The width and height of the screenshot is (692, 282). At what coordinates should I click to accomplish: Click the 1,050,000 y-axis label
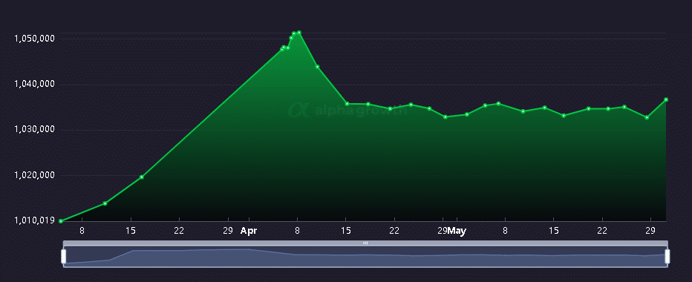click(34, 39)
